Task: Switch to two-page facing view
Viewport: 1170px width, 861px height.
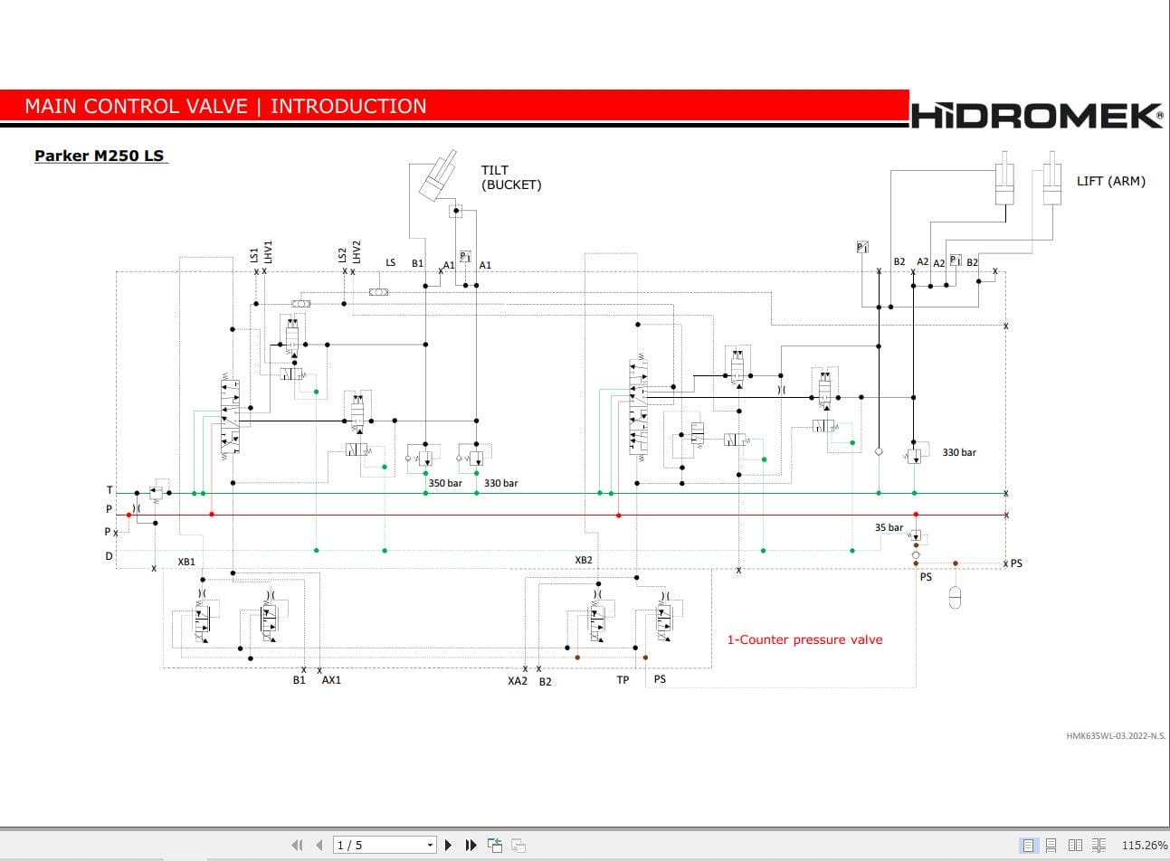Action: tap(1075, 845)
